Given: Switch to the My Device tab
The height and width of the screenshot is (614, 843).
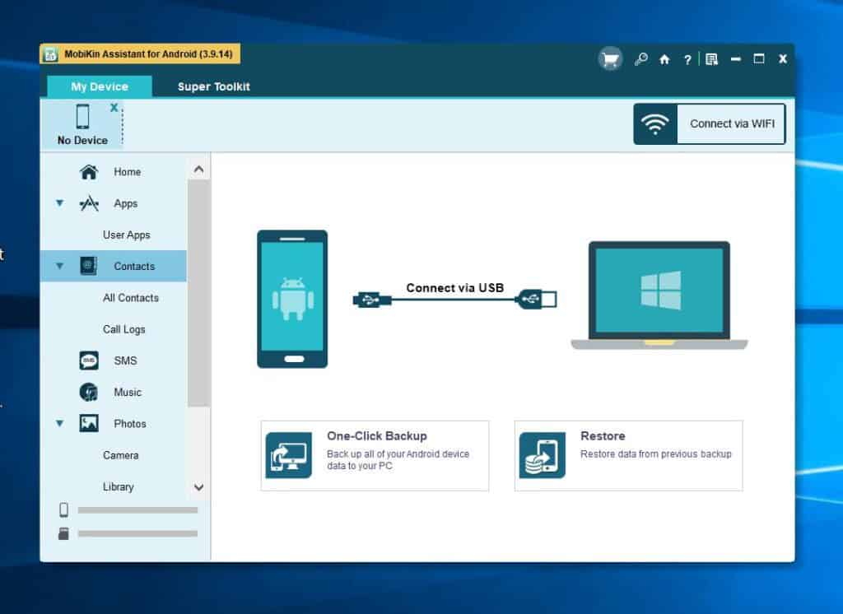Looking at the screenshot, I should [x=100, y=86].
